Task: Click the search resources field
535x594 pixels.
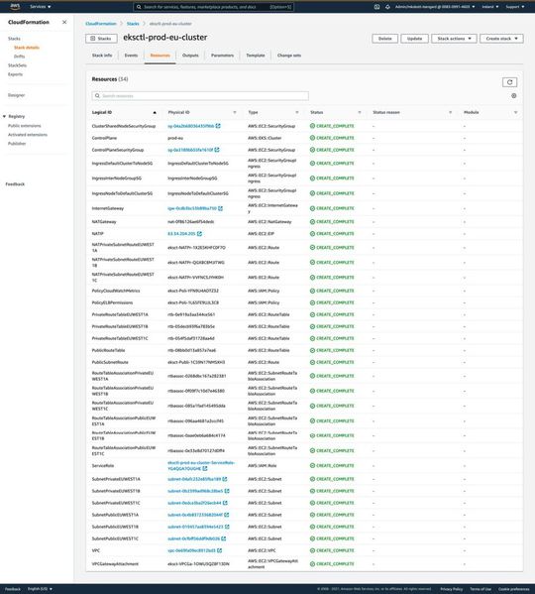Action: 200,96
